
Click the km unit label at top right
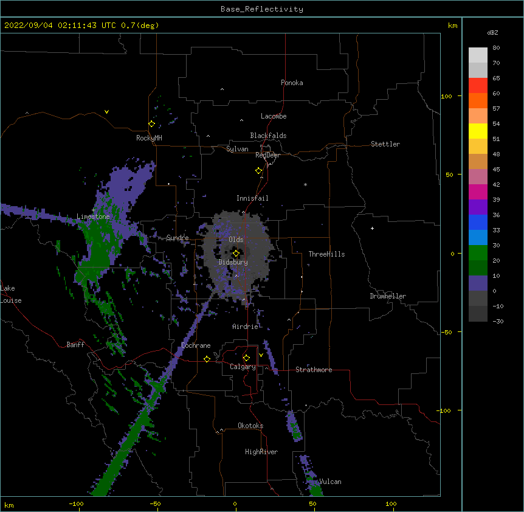click(x=452, y=26)
